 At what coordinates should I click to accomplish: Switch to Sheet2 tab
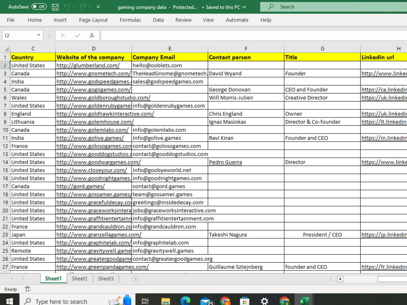pyautogui.click(x=79, y=279)
